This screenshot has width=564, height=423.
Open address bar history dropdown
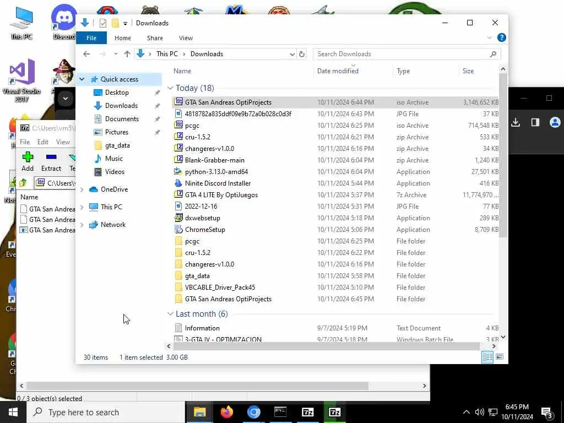click(x=292, y=54)
